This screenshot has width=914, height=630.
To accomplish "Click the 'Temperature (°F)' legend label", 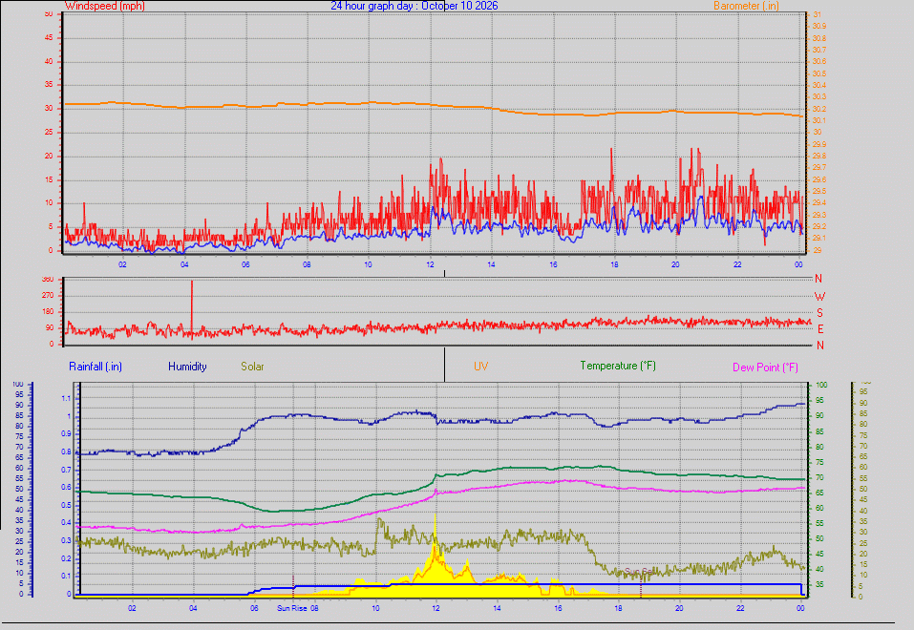I will pyautogui.click(x=618, y=366).
